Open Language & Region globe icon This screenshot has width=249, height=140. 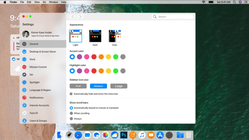click(x=24, y=90)
